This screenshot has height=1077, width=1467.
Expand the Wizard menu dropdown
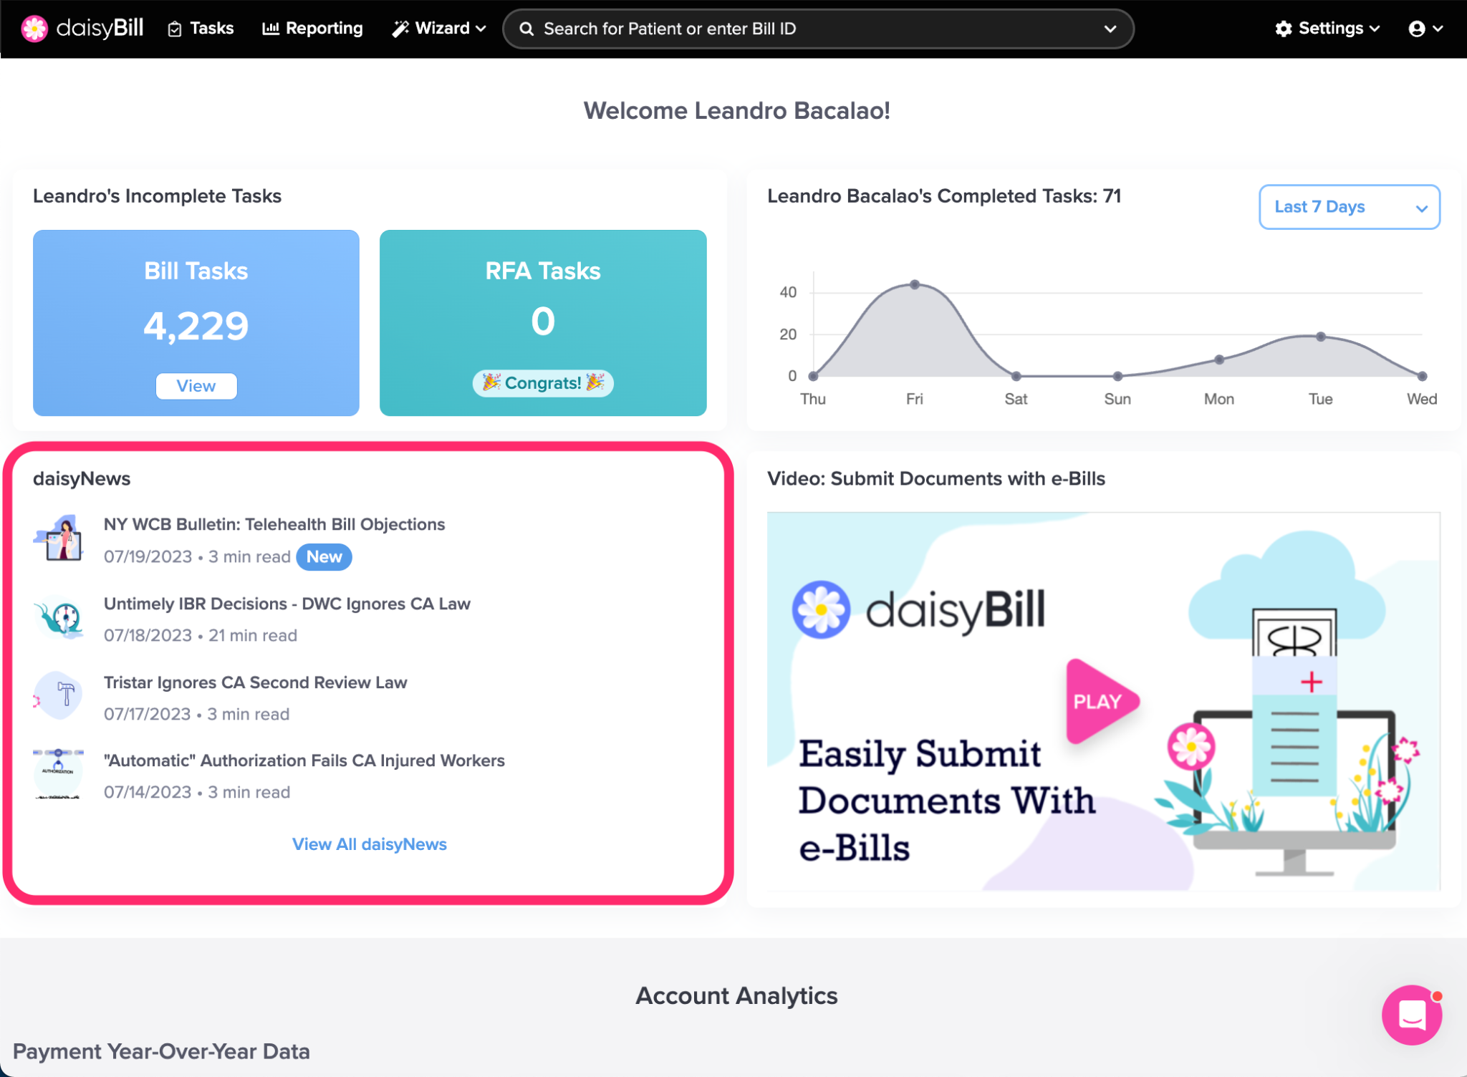tap(439, 29)
